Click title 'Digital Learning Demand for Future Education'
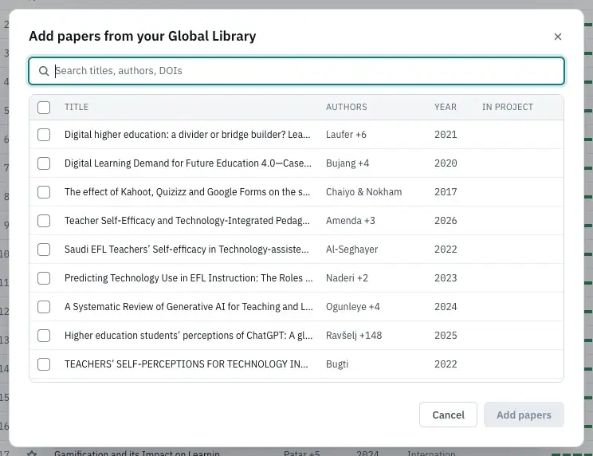This screenshot has width=593, height=456. [x=188, y=163]
